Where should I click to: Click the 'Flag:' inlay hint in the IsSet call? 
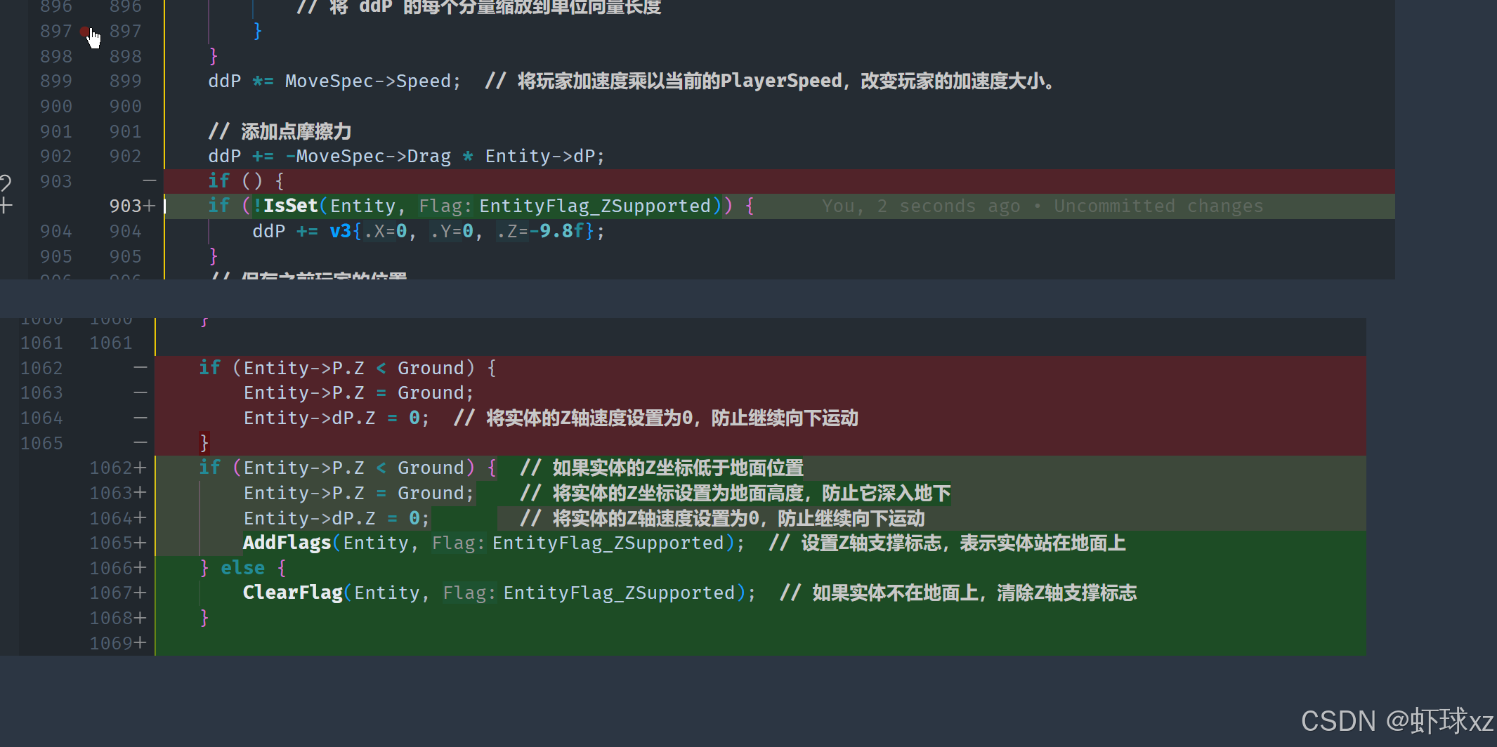coord(445,206)
